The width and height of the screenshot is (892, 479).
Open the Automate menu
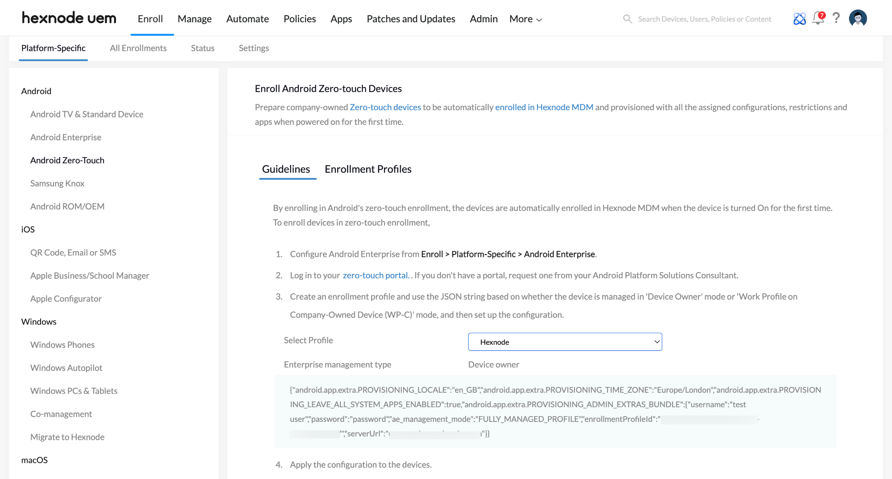(x=248, y=19)
